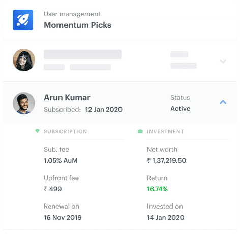Expand the first user row chevron

click(x=223, y=61)
